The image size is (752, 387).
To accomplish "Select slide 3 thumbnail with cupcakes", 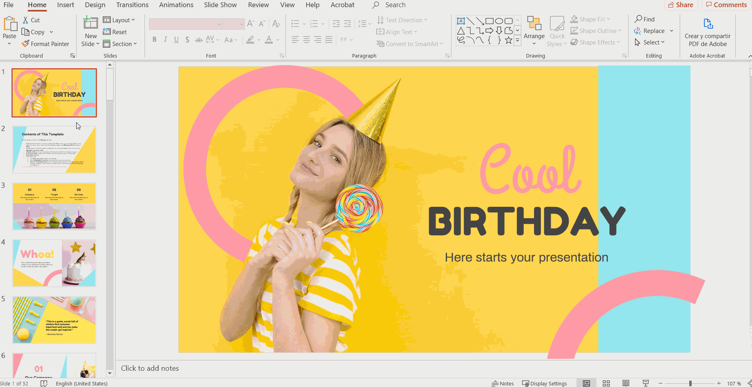I will [x=54, y=206].
